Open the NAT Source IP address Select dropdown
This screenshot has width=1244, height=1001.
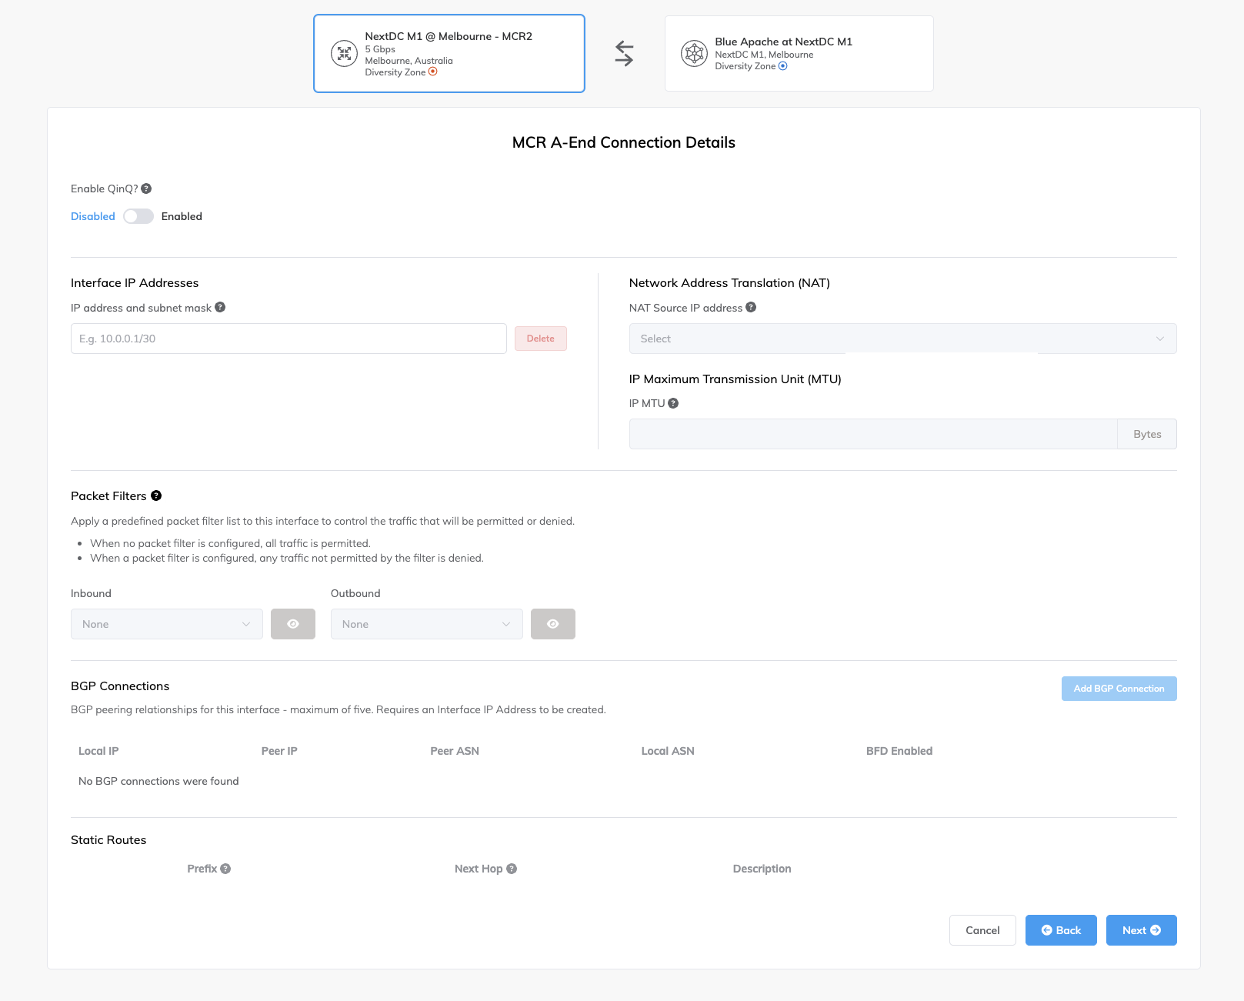coord(902,339)
